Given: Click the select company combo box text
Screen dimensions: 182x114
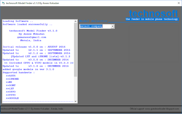Looking at the screenshot, I should coord(91,26).
